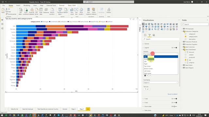Toggle the Legend switch off
The height and width of the screenshot is (117, 209).
175,48
